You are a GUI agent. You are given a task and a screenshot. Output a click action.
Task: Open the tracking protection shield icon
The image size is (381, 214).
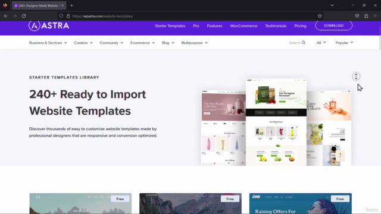point(61,16)
